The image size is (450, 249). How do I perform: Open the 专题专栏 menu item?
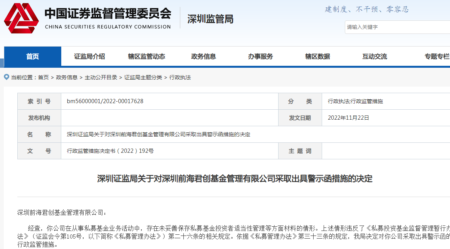437,57
